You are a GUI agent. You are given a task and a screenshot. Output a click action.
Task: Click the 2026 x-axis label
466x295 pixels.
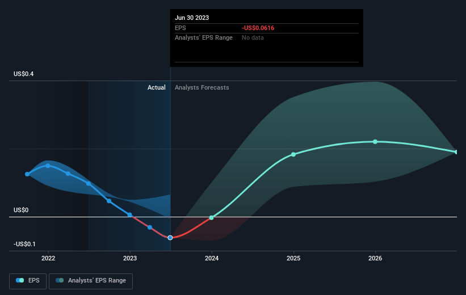(375, 258)
